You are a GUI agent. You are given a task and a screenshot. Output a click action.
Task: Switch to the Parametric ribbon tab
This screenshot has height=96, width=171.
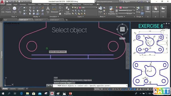coord(32,4)
